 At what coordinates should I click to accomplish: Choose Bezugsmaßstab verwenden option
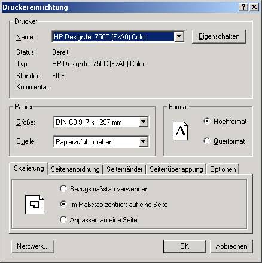[63, 188]
